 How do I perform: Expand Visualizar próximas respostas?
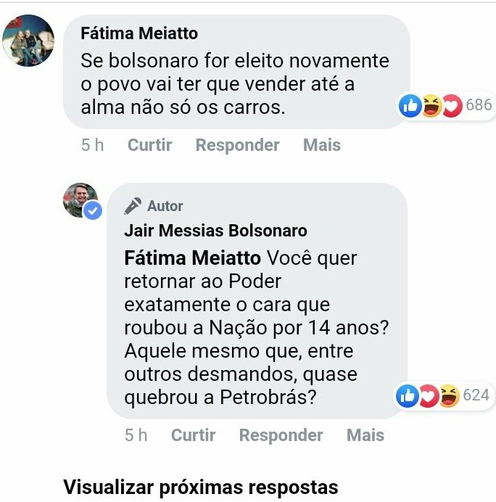[x=201, y=487]
